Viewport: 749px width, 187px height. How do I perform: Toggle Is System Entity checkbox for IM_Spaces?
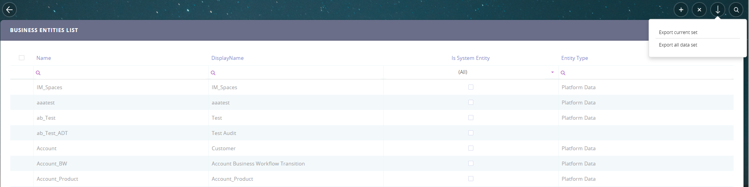[471, 87]
